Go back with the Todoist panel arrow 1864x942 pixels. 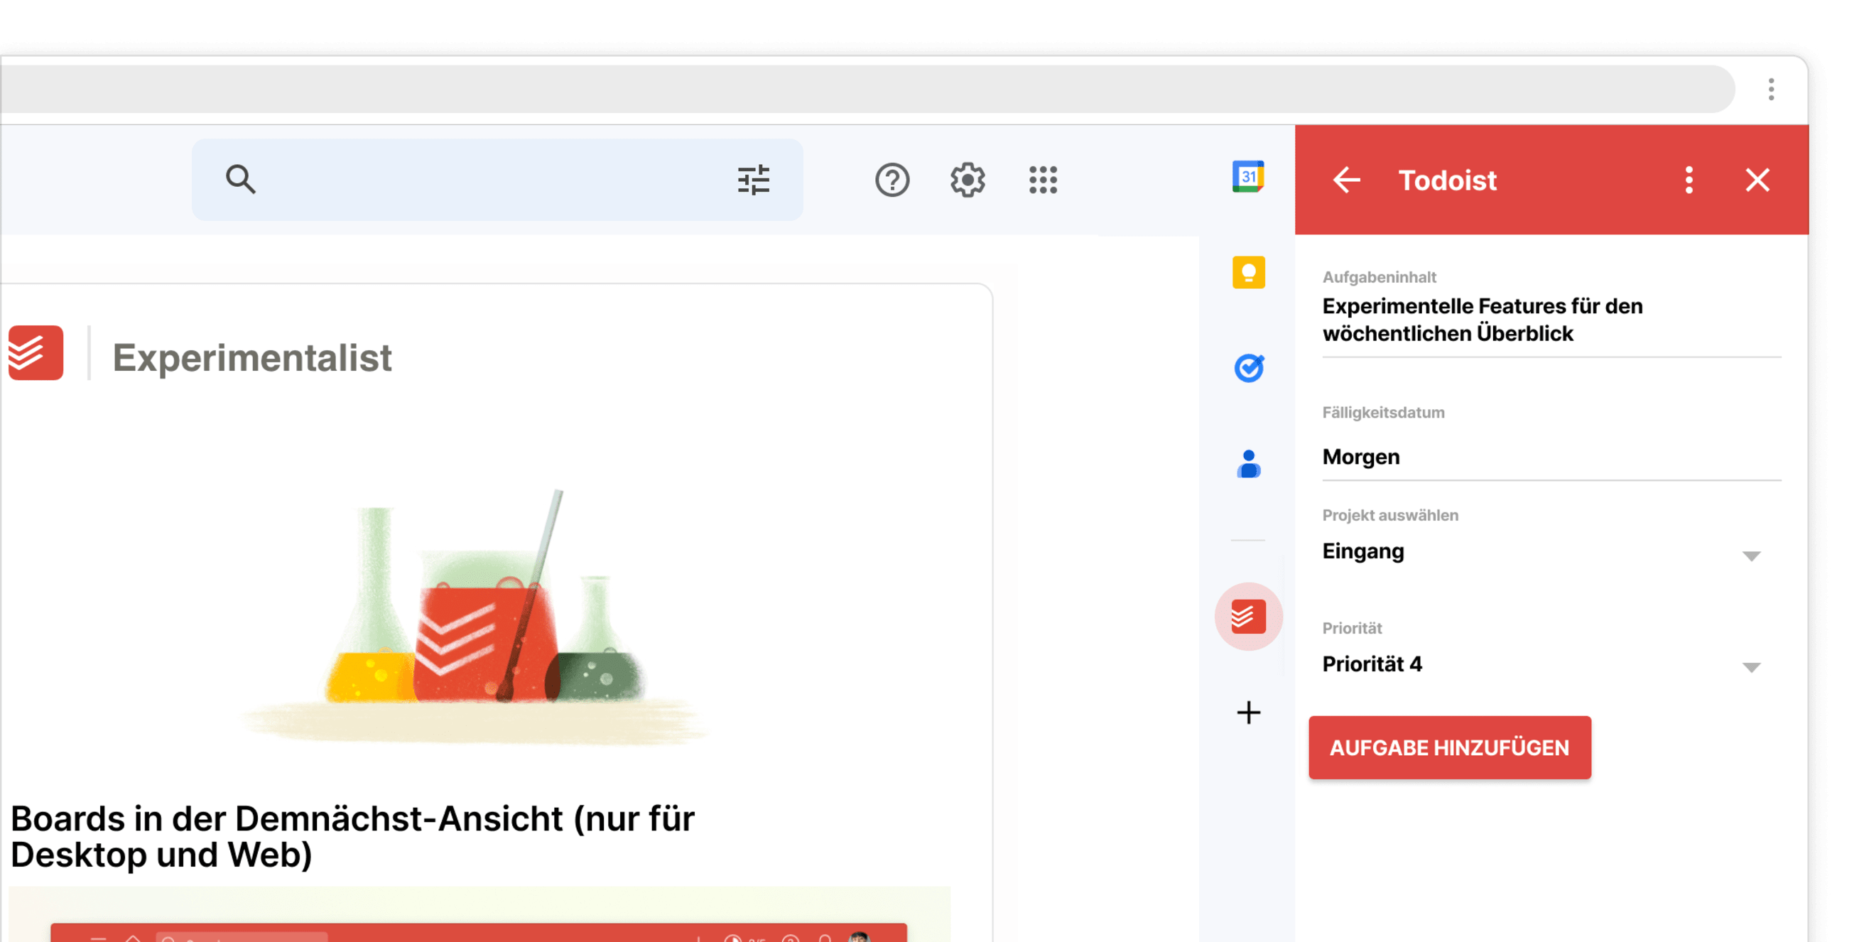[1347, 180]
